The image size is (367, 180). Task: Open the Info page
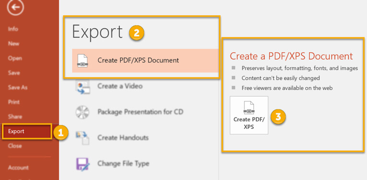tap(13, 29)
